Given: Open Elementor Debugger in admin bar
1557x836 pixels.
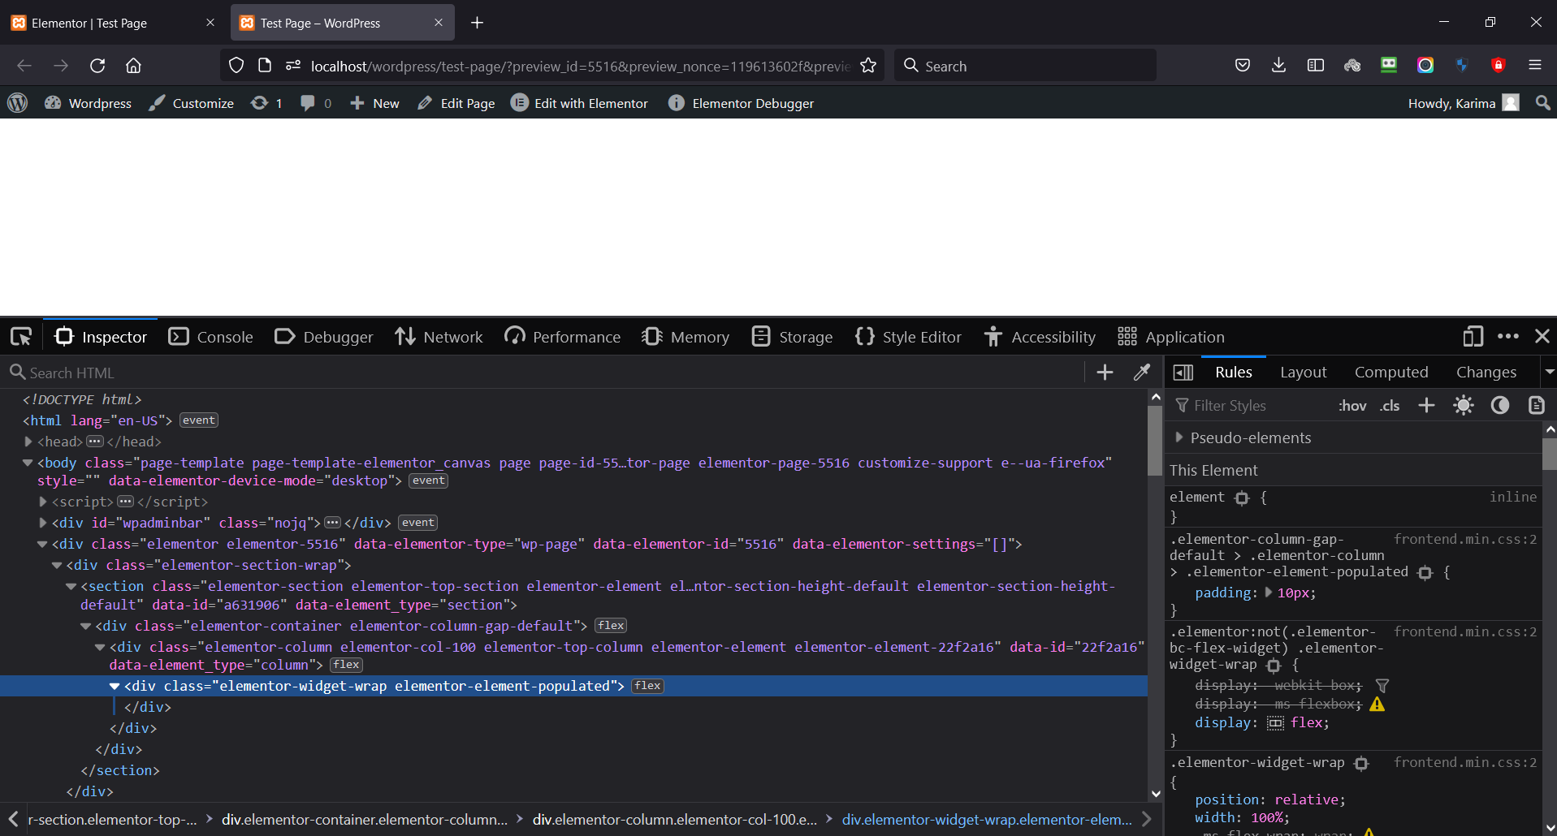Looking at the screenshot, I should [741, 103].
